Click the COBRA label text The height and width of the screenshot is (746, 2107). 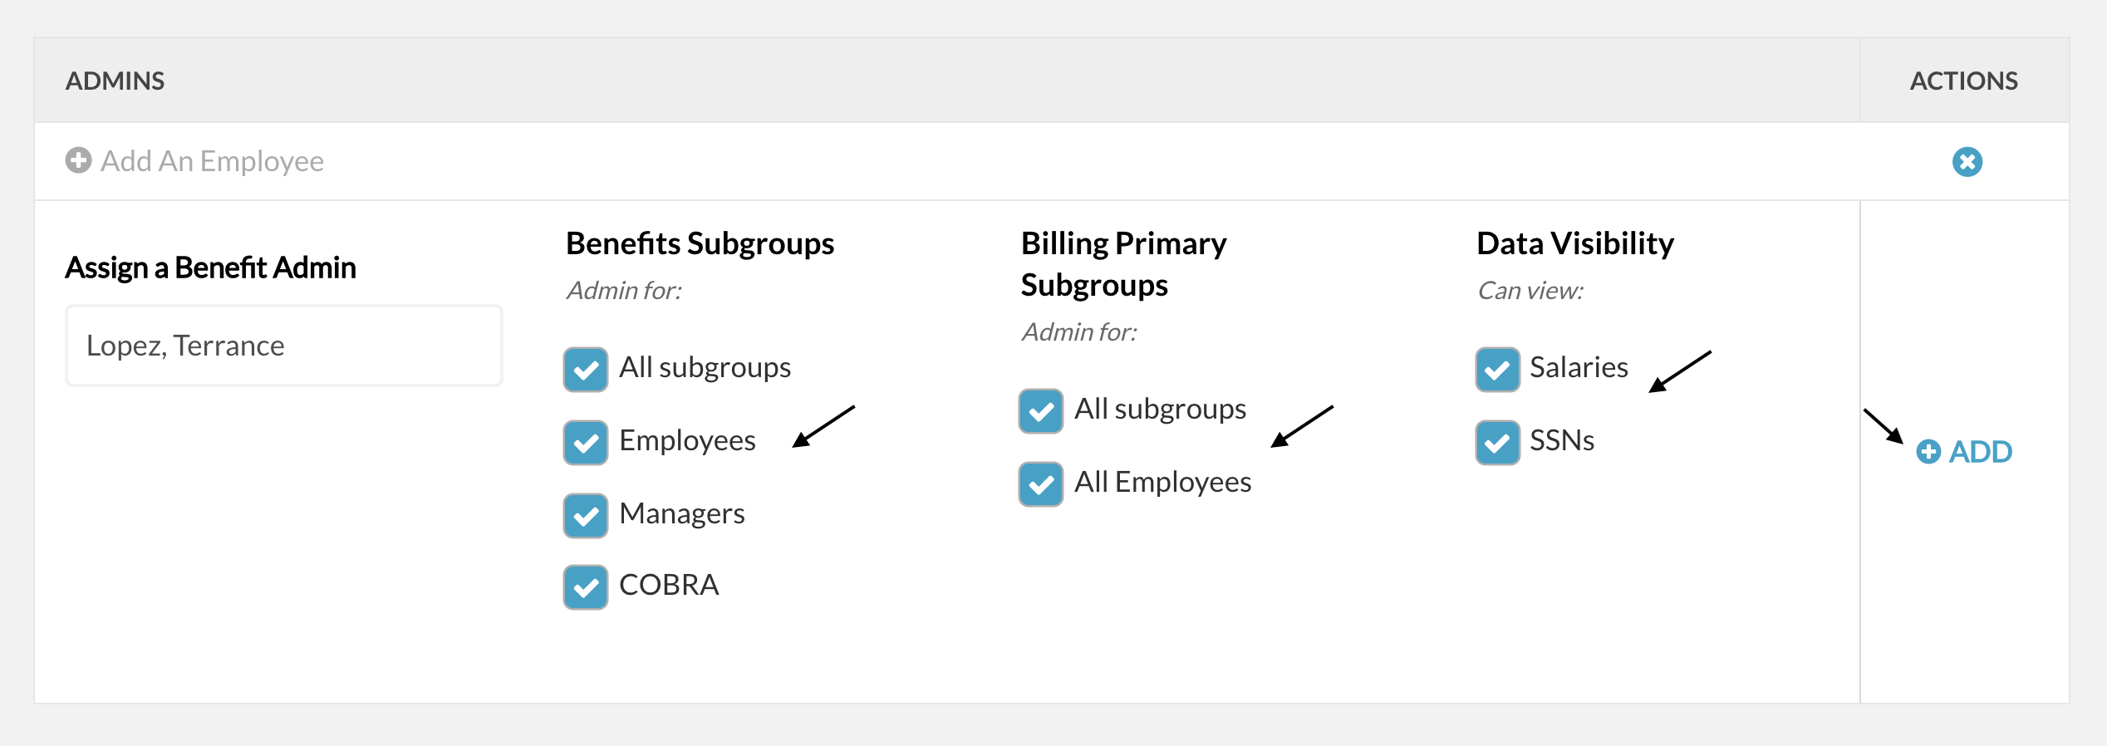(x=668, y=585)
